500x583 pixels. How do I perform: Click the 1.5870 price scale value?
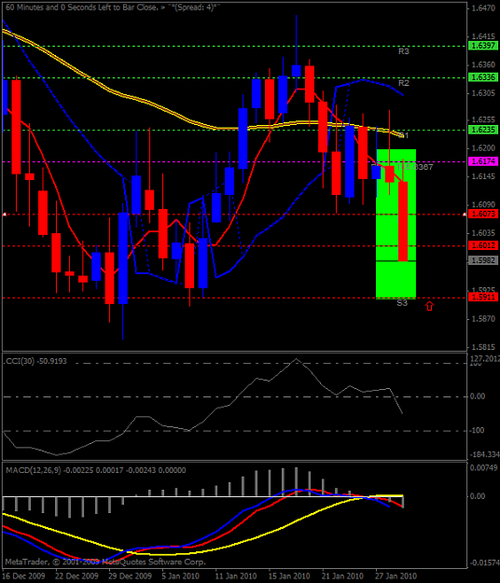pos(483,319)
